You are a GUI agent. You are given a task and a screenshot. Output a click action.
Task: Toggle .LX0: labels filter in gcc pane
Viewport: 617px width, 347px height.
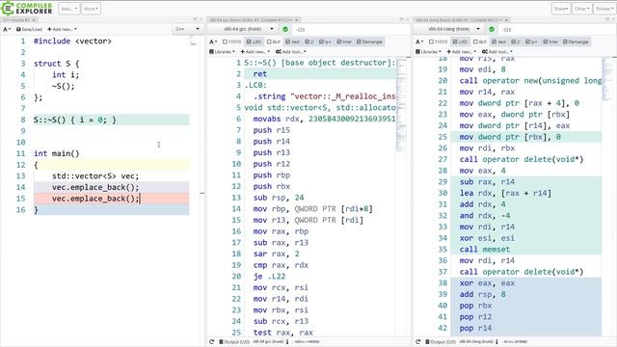(254, 41)
